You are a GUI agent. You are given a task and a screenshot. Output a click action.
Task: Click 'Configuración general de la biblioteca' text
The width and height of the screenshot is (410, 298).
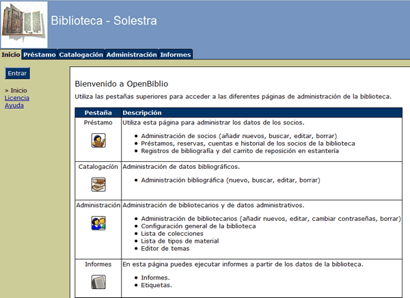[x=198, y=226]
